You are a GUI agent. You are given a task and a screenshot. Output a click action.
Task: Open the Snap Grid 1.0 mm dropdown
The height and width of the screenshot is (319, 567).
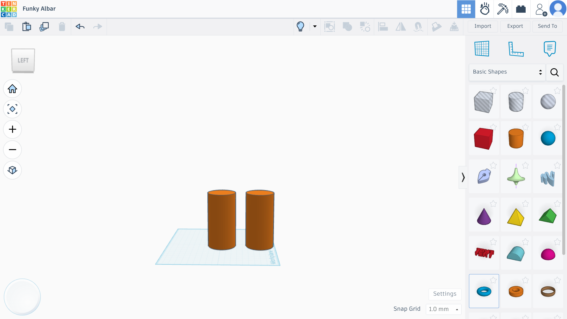[444, 309]
